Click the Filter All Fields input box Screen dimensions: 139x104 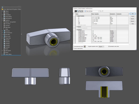coord(91,11)
